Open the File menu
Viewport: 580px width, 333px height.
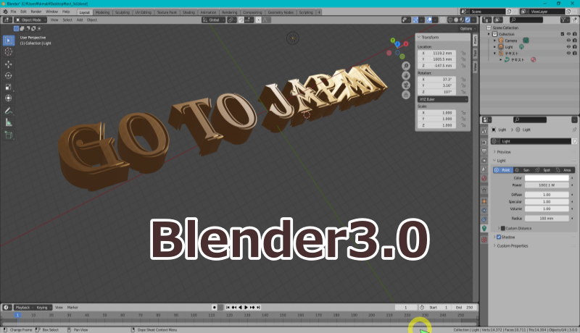[x=13, y=12]
